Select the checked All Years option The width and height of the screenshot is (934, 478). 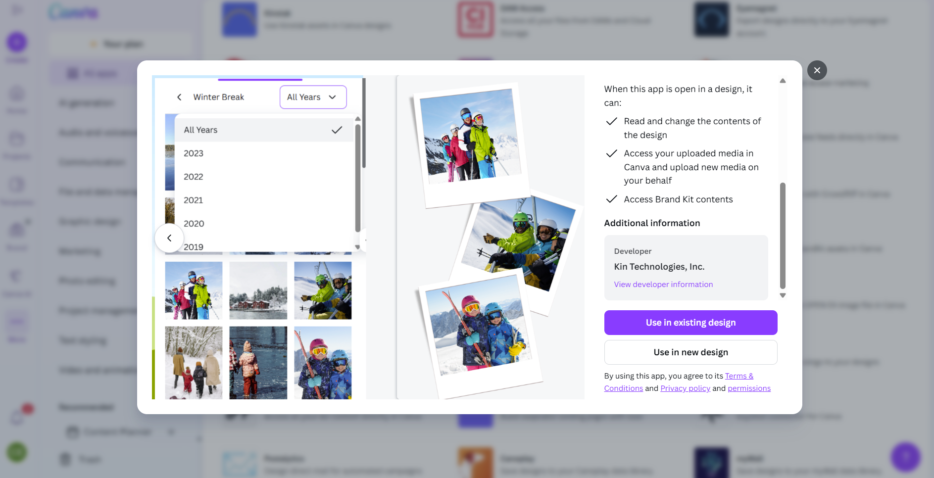[x=263, y=130]
